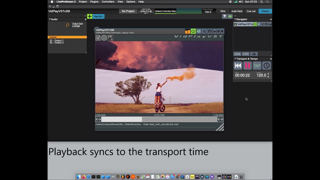Add a chain with the +chain button

point(245,54)
